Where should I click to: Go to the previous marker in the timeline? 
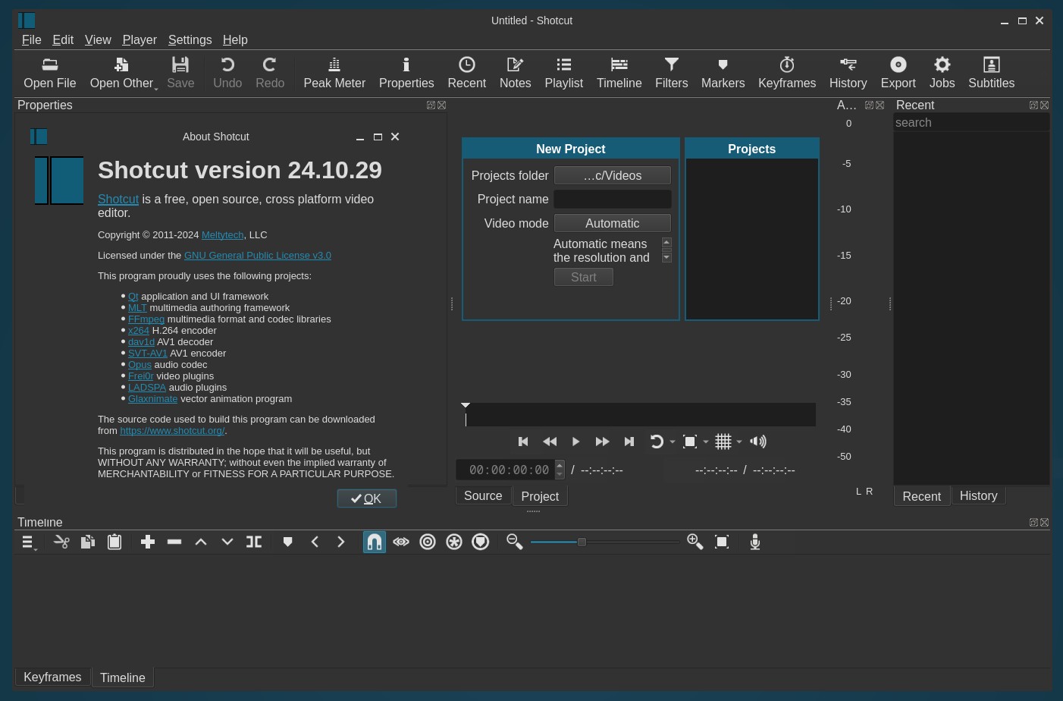pyautogui.click(x=315, y=542)
